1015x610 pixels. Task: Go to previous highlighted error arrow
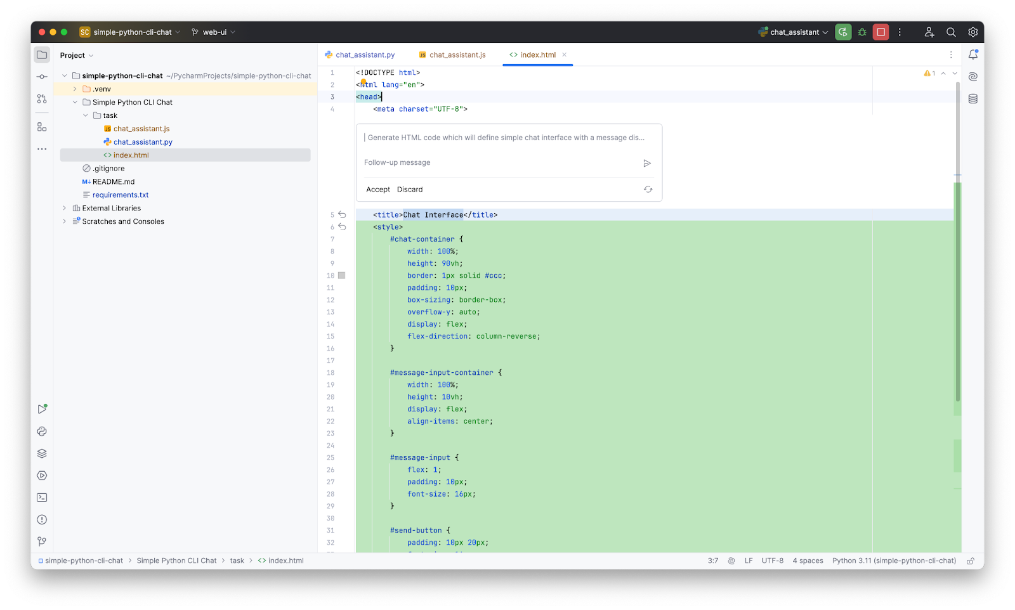coord(943,74)
